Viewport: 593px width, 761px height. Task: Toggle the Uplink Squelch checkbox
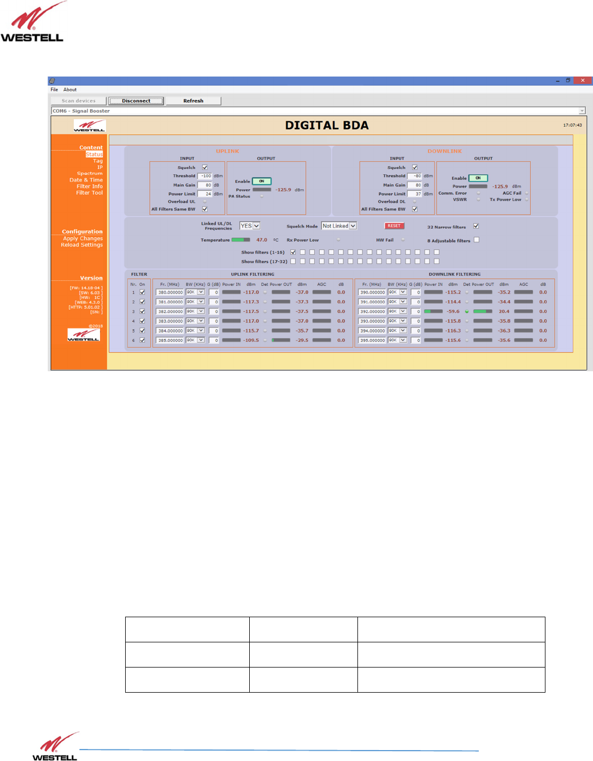(x=205, y=167)
